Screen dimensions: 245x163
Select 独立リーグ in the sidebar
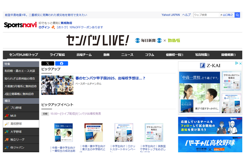21,140
